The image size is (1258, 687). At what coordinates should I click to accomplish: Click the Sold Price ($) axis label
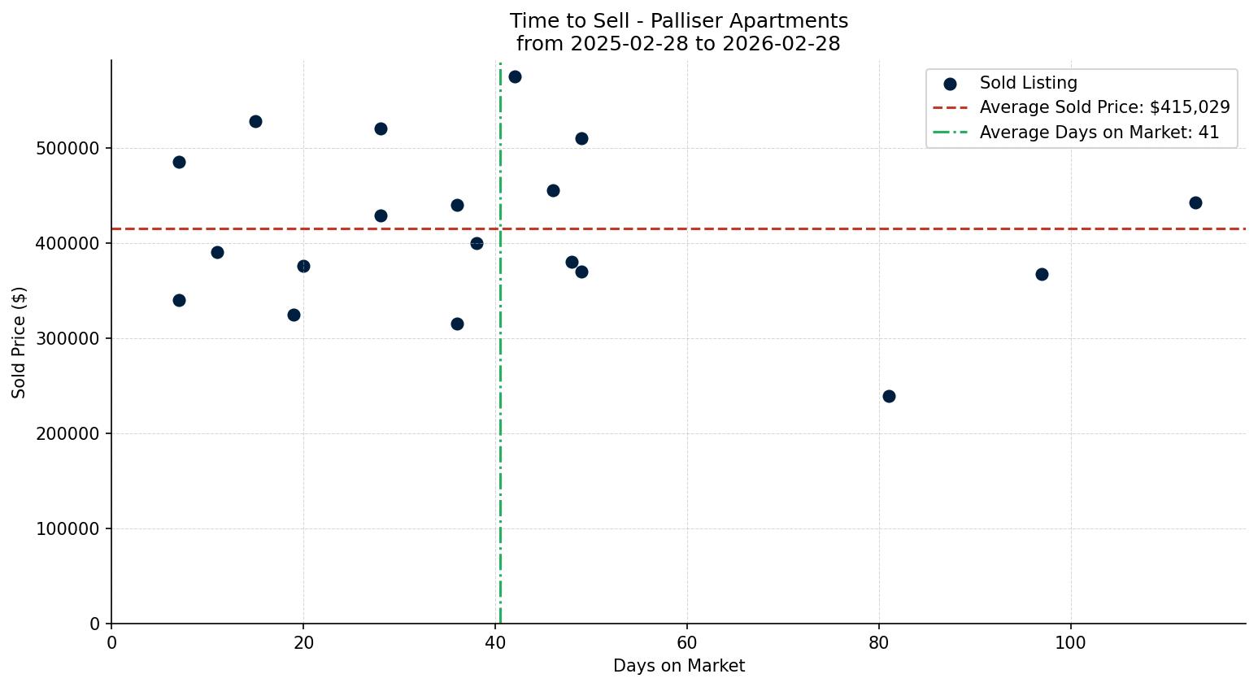[20, 342]
